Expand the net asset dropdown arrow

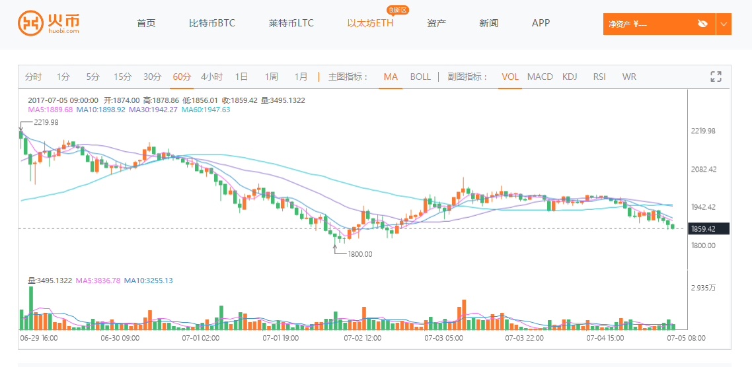[x=724, y=24]
